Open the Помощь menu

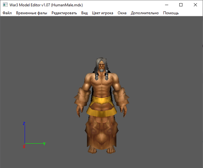coord(171,13)
